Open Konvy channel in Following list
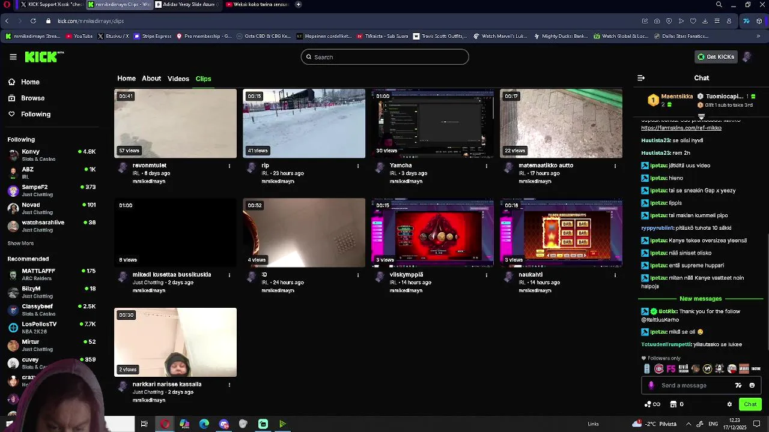769x432 pixels. click(x=51, y=155)
